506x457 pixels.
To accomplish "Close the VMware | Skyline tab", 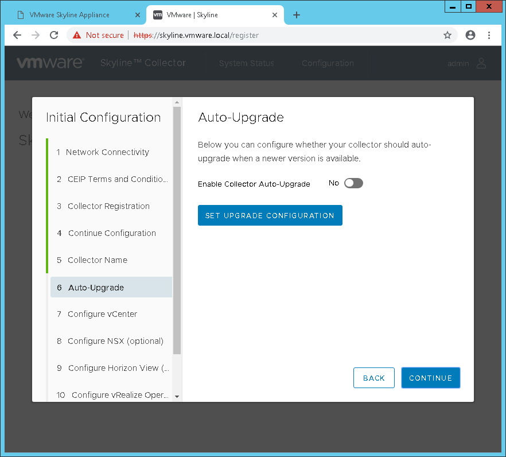I will click(x=275, y=15).
